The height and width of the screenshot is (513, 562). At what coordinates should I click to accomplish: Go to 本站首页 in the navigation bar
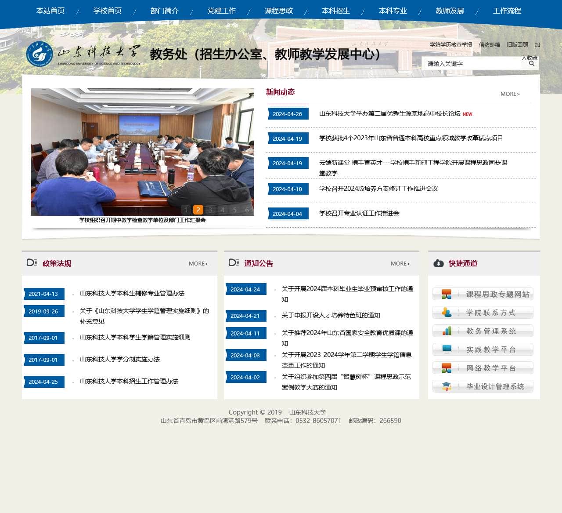50,11
